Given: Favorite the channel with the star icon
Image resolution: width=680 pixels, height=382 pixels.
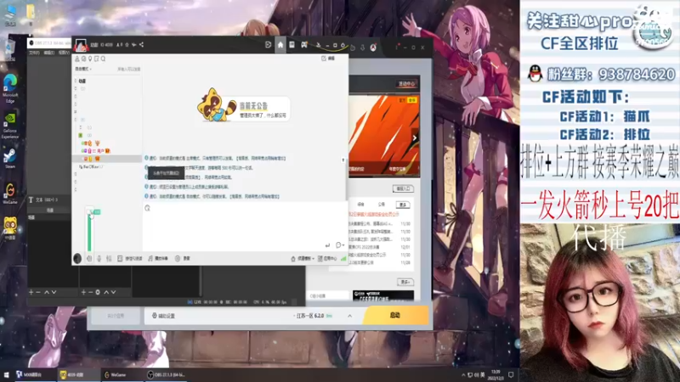Looking at the screenshot, I should click(x=127, y=45).
